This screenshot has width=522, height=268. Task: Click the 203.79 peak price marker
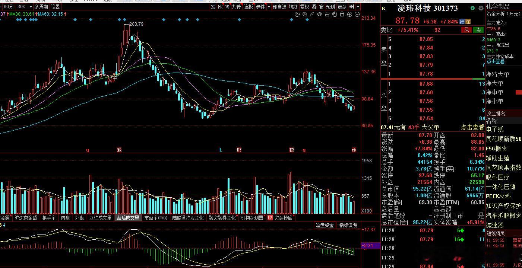click(x=136, y=24)
